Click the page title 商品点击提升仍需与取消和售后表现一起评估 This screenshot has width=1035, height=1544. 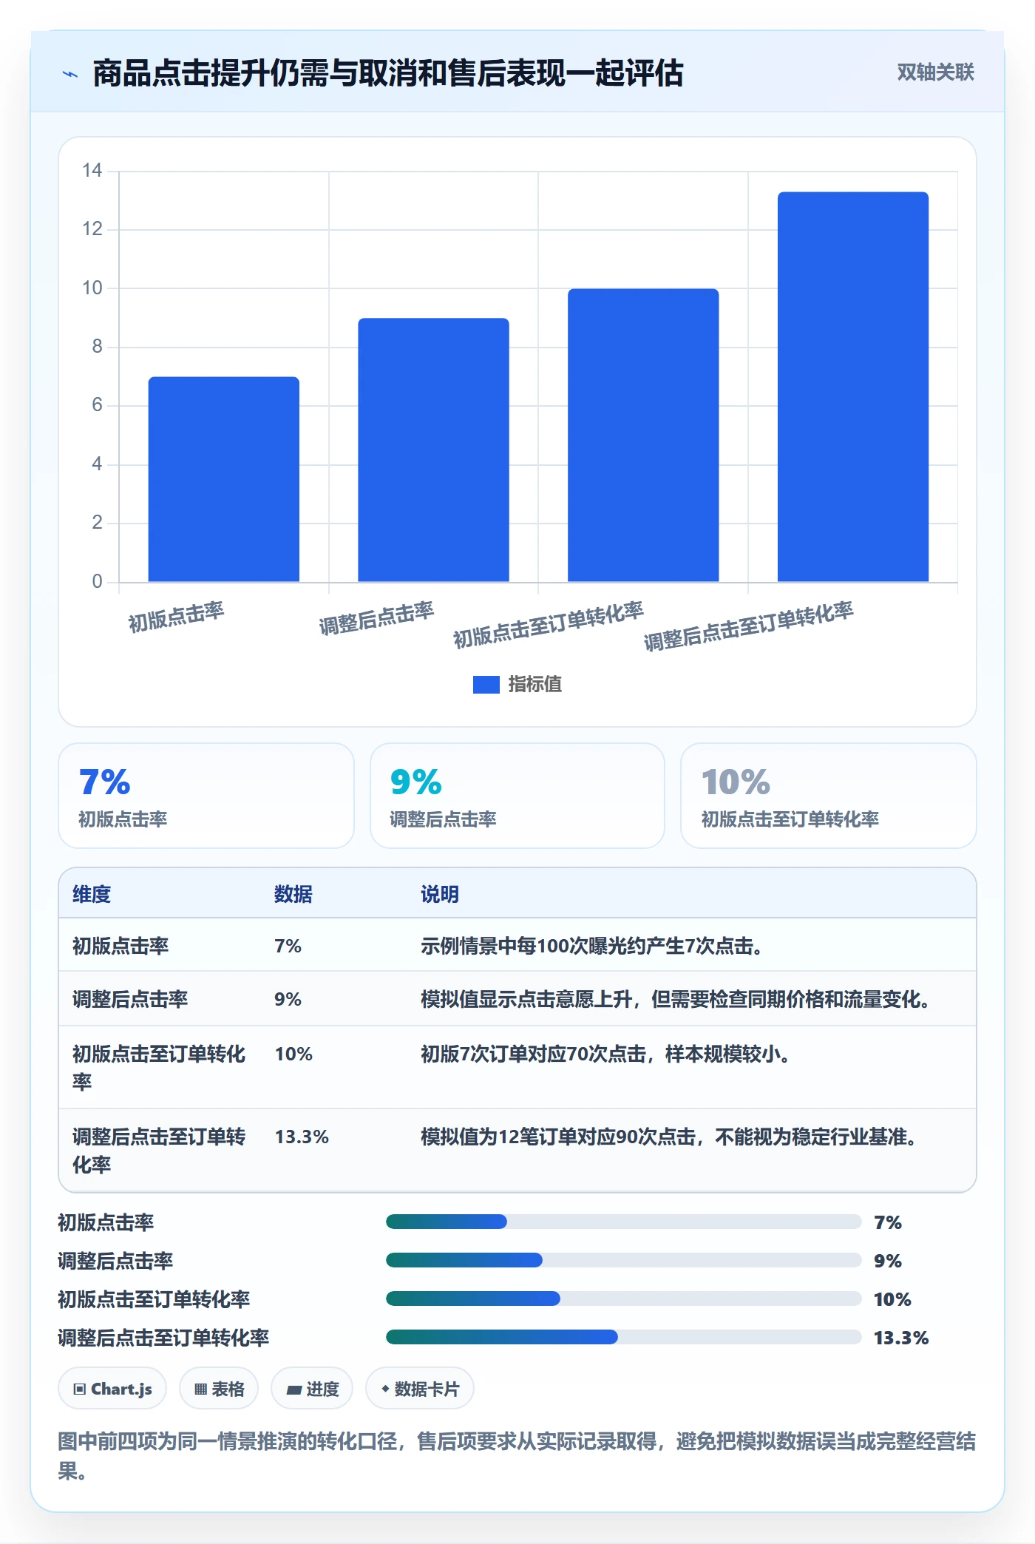[x=388, y=73]
